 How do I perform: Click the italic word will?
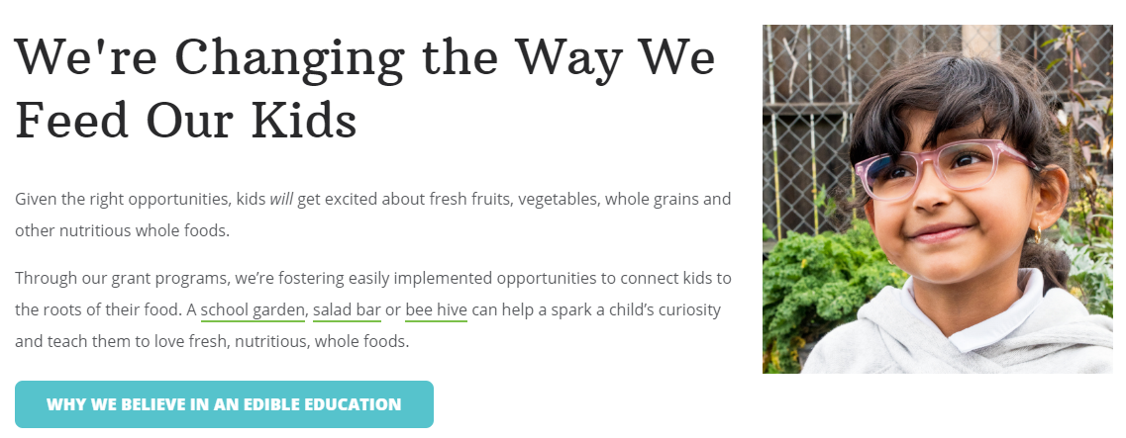281,200
